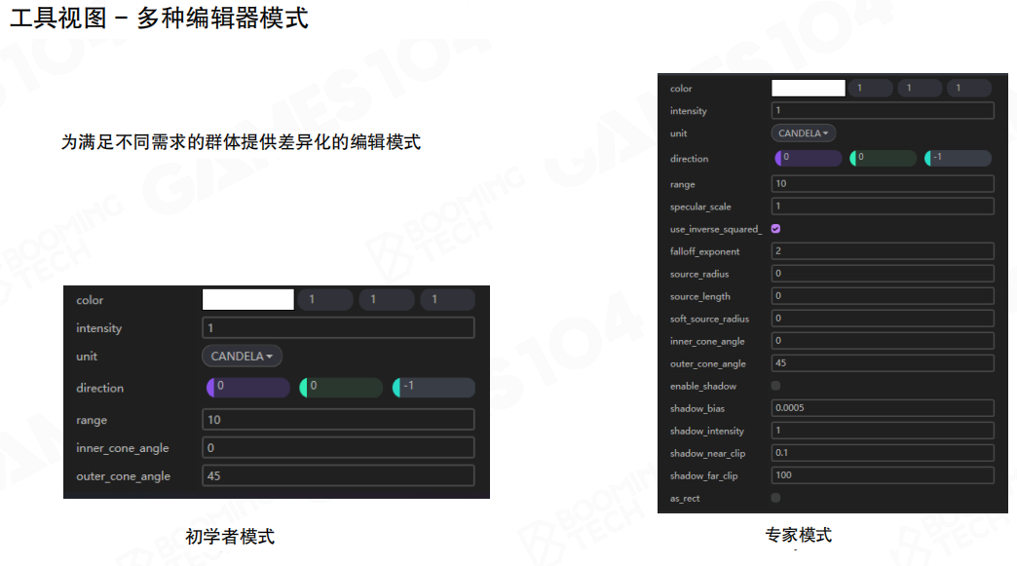Select the intensity field in beginner panel

338,328
